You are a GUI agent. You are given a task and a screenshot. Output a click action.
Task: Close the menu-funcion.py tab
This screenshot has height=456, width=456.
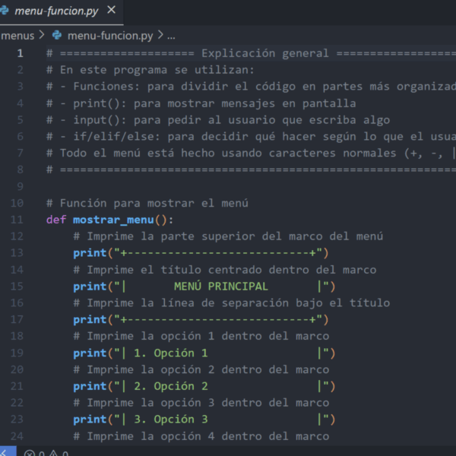[112, 11]
